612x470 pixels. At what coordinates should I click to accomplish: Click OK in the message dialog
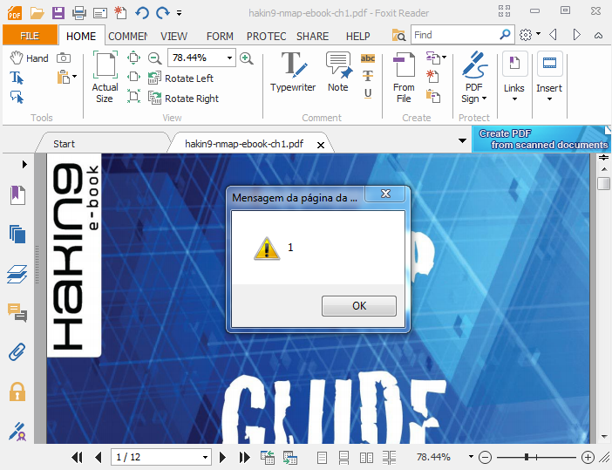pos(359,306)
